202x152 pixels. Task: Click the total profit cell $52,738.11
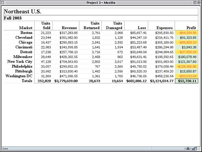[x=187, y=81]
